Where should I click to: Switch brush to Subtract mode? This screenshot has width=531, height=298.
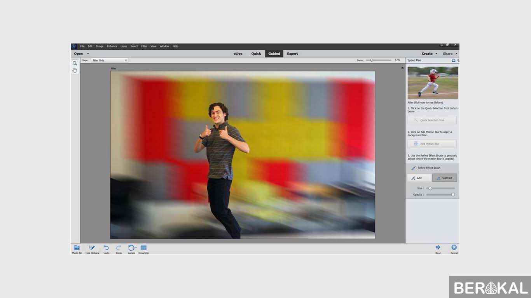click(444, 178)
